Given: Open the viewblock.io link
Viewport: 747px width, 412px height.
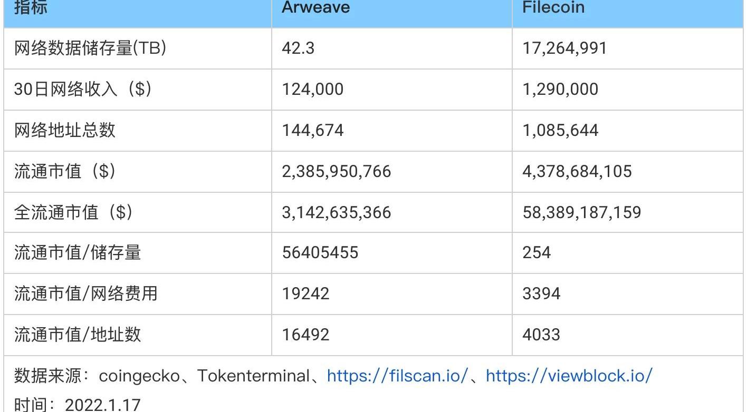Looking at the screenshot, I should click(569, 376).
